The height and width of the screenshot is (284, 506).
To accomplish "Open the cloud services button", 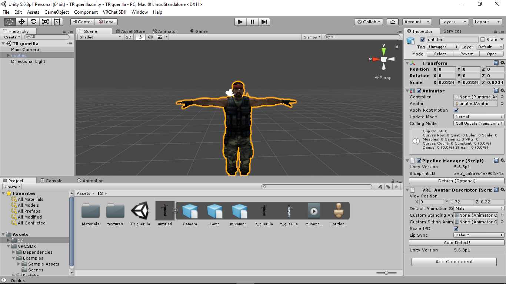I will [x=393, y=22].
